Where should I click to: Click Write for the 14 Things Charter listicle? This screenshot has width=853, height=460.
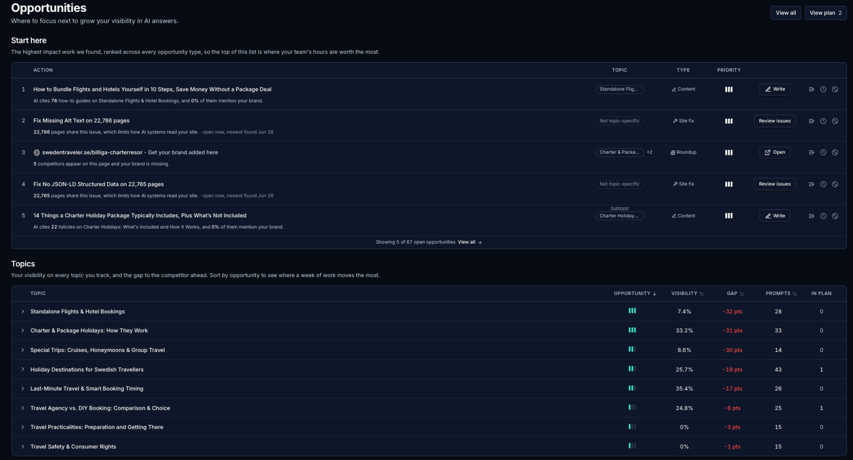(775, 216)
